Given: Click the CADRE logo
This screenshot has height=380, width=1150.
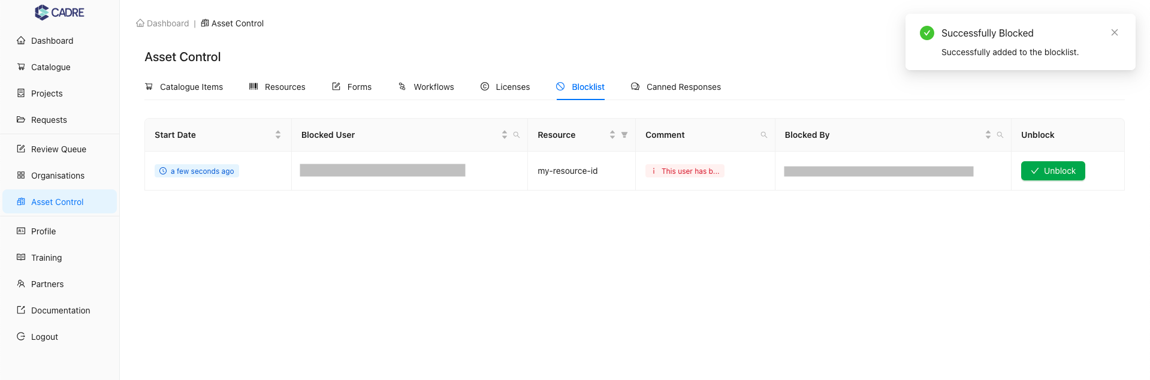Looking at the screenshot, I should pos(59,12).
